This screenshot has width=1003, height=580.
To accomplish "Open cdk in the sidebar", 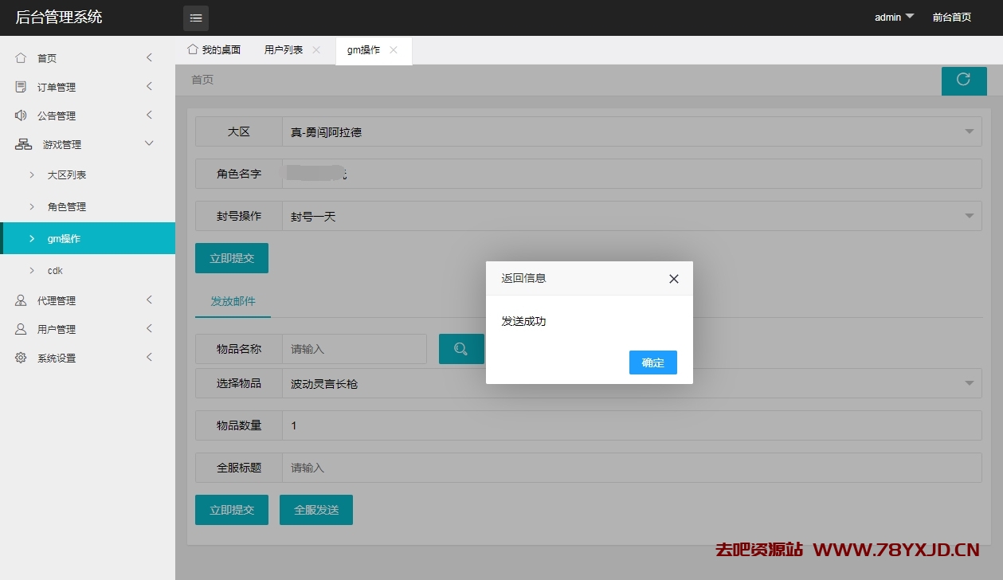I will pos(88,270).
